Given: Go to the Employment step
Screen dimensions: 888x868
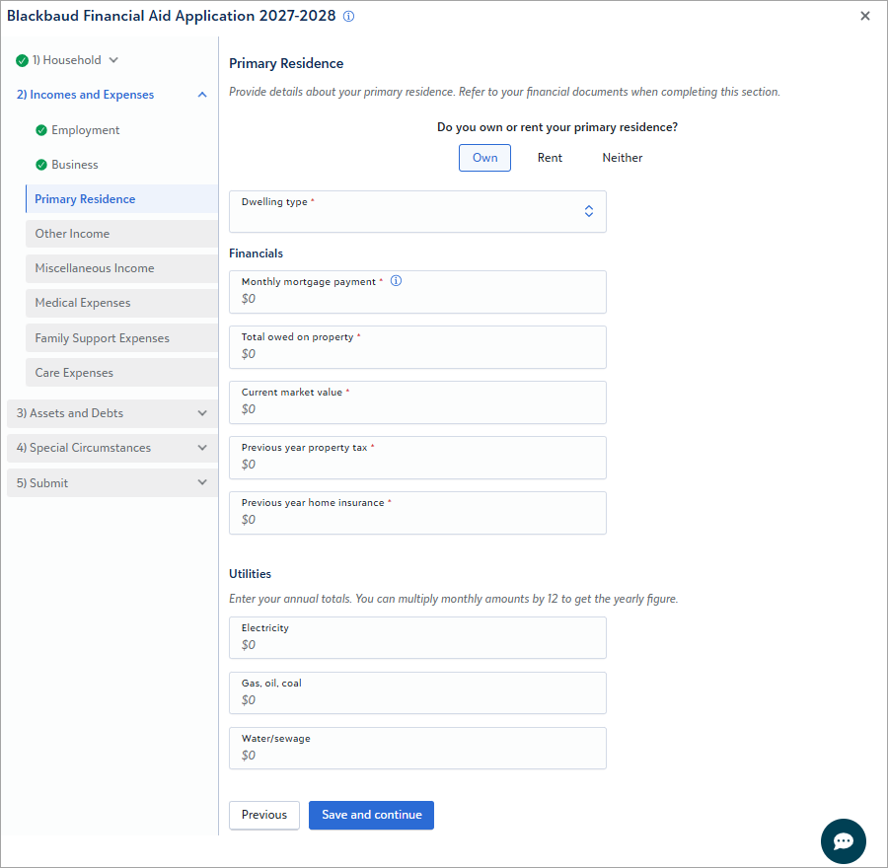Looking at the screenshot, I should (86, 130).
